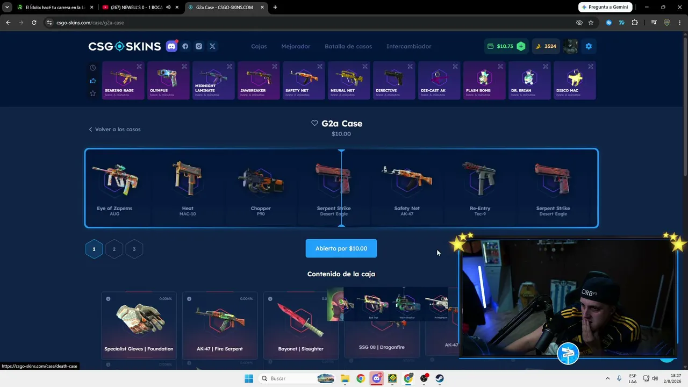Click the upgrade icon on the Dr. Brian drop
The image size is (688, 387).
[x=546, y=67]
